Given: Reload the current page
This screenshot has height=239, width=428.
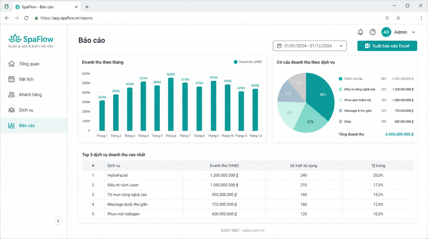Looking at the screenshot, I should point(26,18).
